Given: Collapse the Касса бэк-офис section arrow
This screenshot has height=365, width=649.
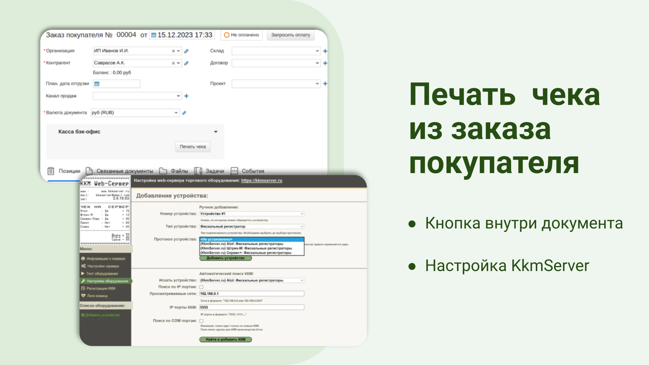Looking at the screenshot, I should pos(216,132).
